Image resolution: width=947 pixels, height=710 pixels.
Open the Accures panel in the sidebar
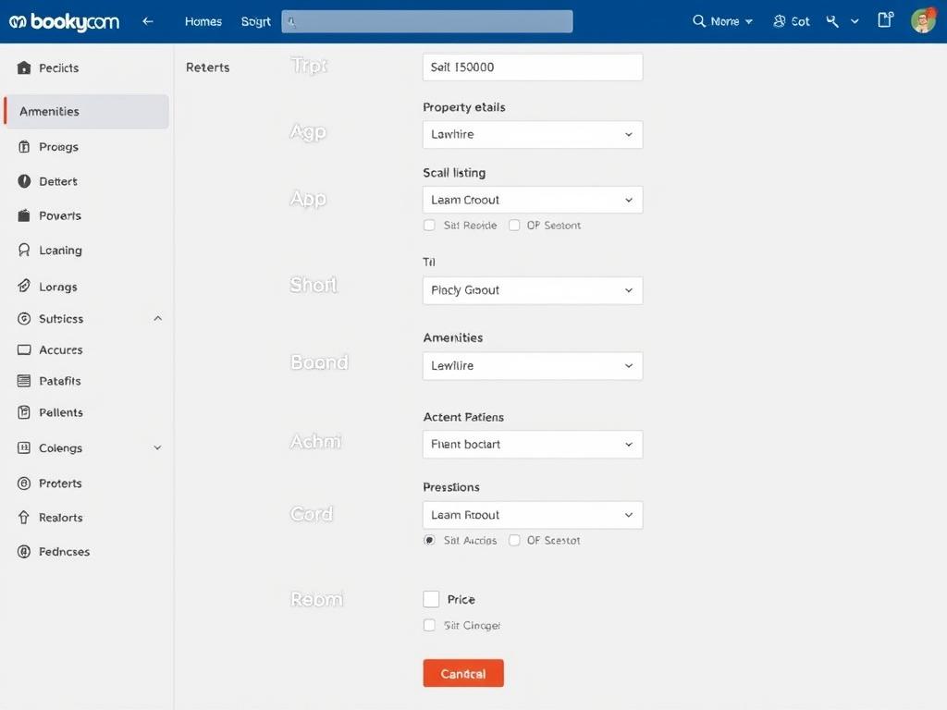tap(58, 349)
